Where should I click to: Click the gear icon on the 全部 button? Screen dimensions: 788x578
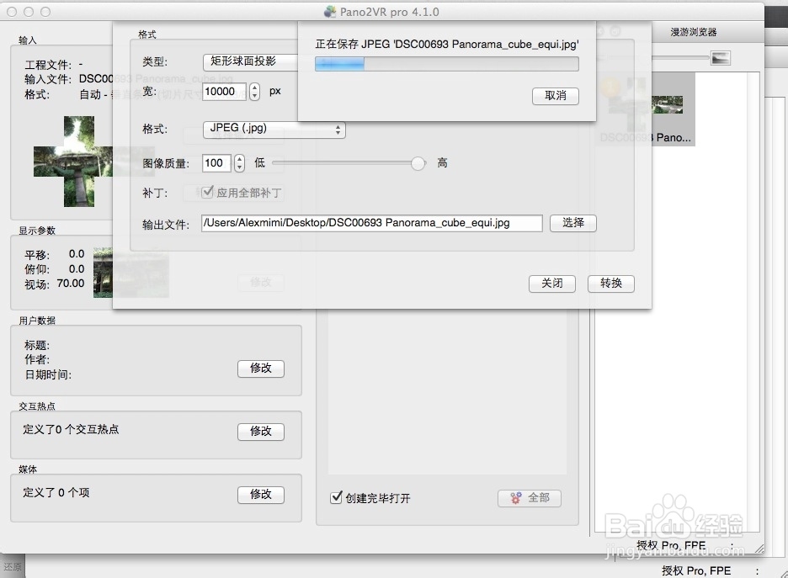[515, 498]
